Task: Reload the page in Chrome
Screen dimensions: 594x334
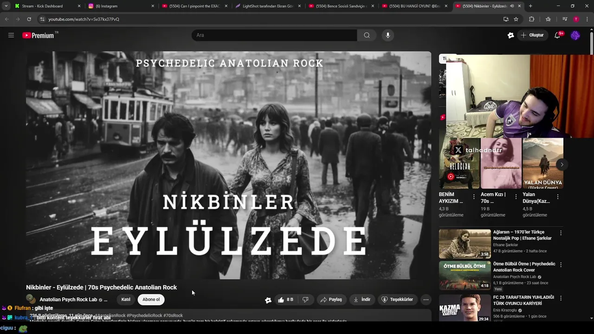Action: click(29, 19)
